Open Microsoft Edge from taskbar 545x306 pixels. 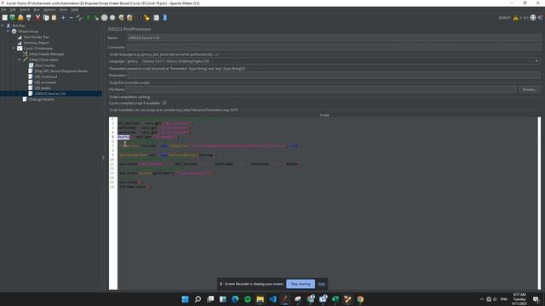[235, 299]
